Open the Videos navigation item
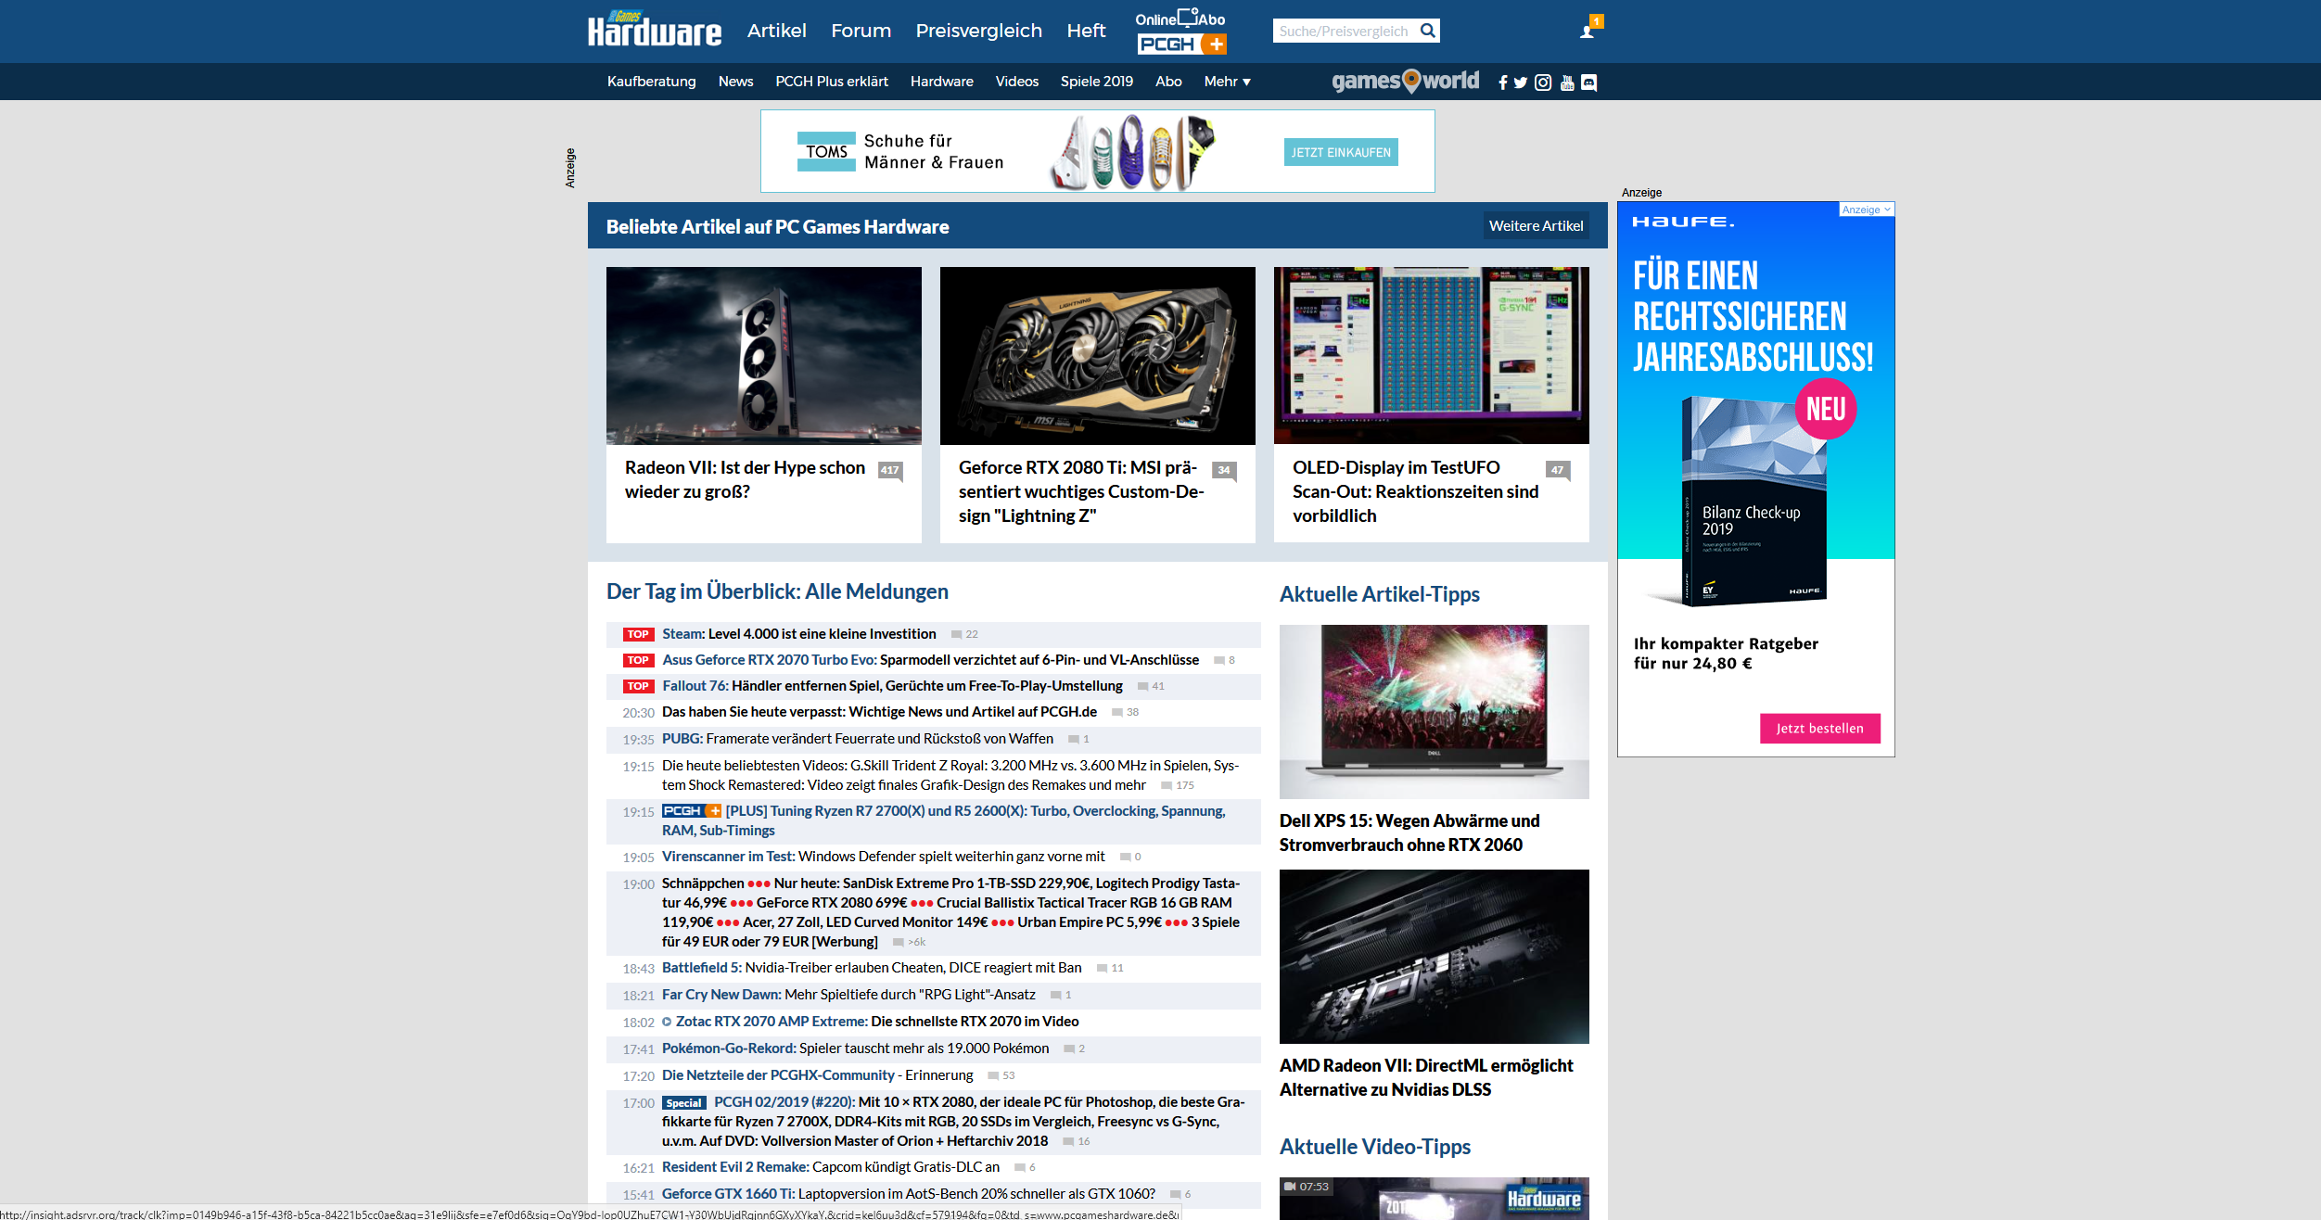 (x=1017, y=82)
